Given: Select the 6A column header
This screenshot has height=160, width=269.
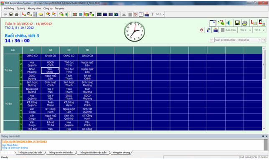Looking at the screenshot, I should (x=32, y=50).
